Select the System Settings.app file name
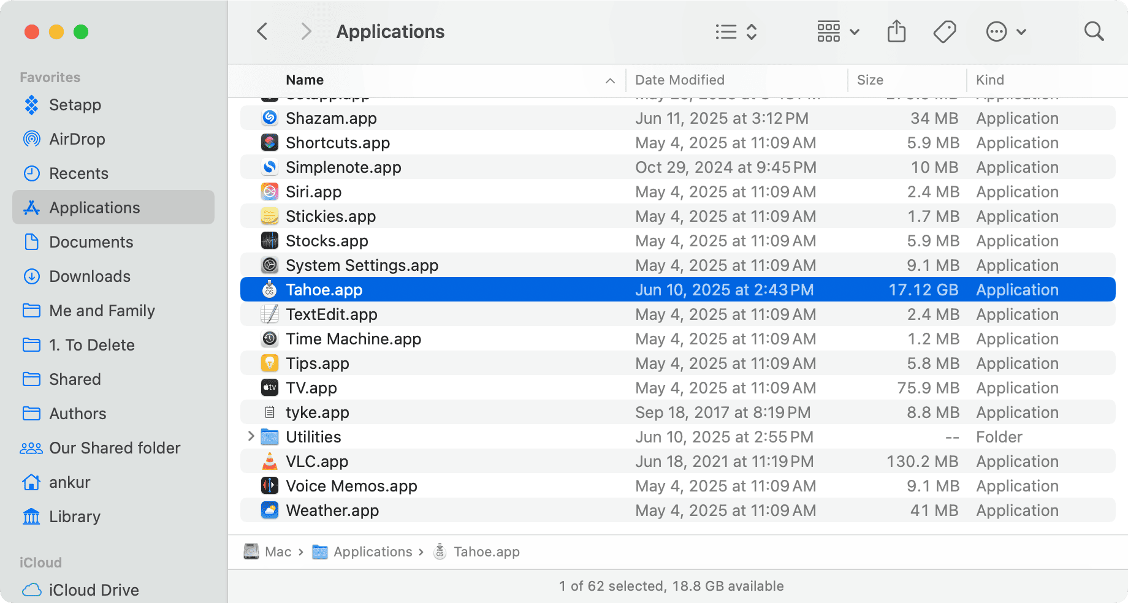This screenshot has height=603, width=1128. point(362,265)
